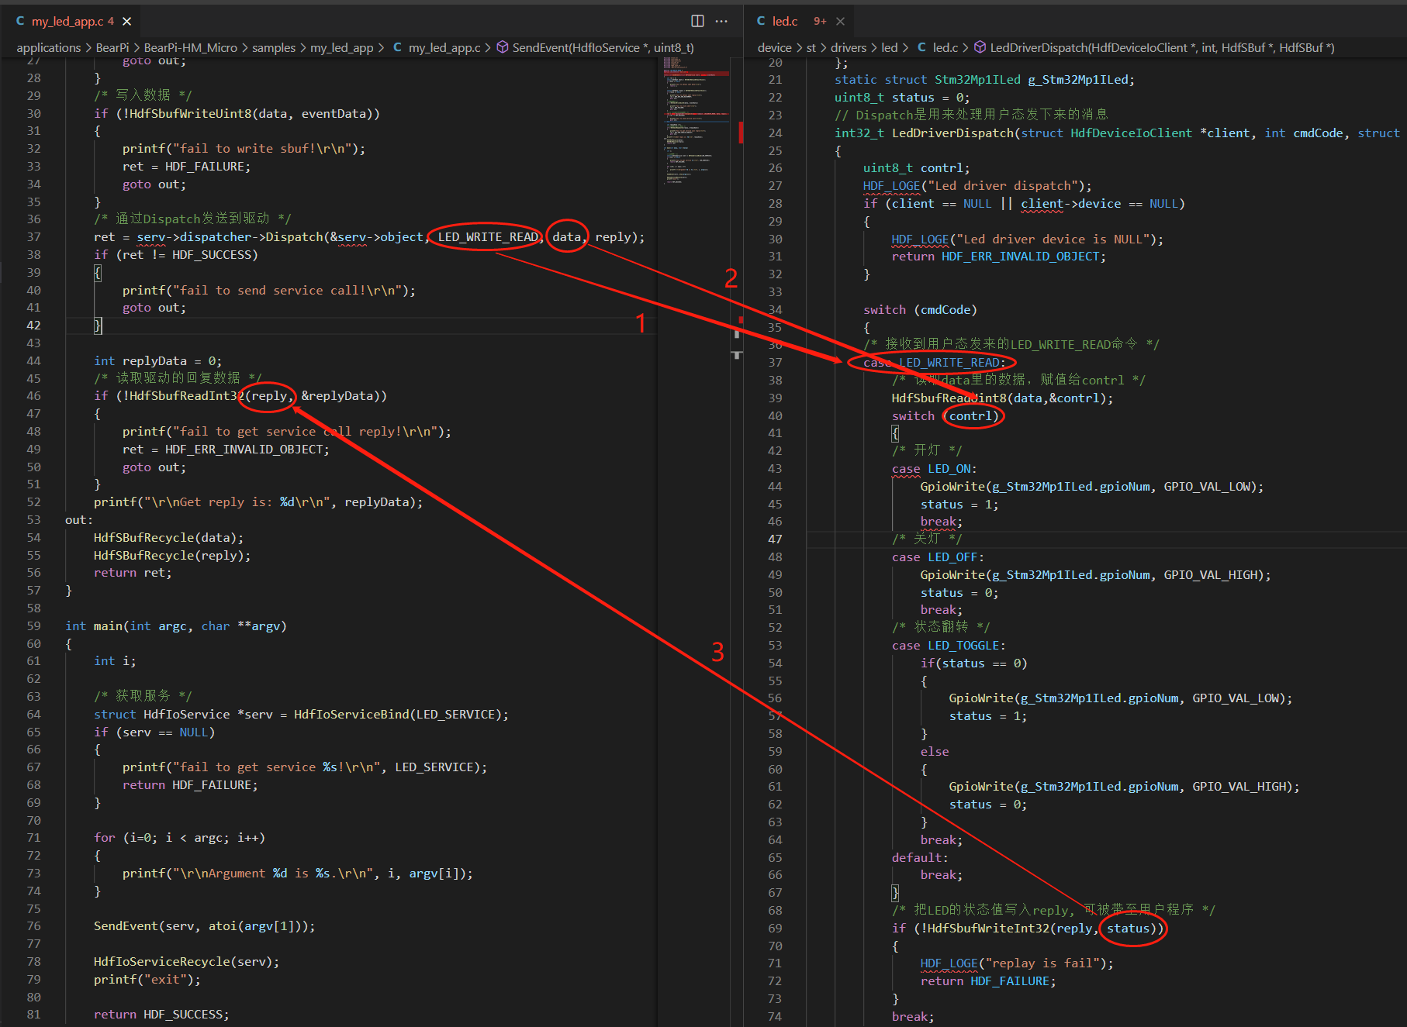The width and height of the screenshot is (1407, 1027).
Task: Click C file icon on my_led_app.c tab
Action: tap(20, 21)
